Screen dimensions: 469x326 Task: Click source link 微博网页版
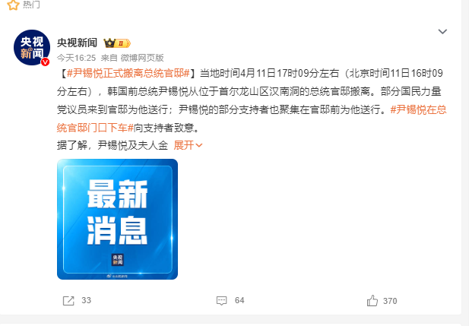coord(142,58)
